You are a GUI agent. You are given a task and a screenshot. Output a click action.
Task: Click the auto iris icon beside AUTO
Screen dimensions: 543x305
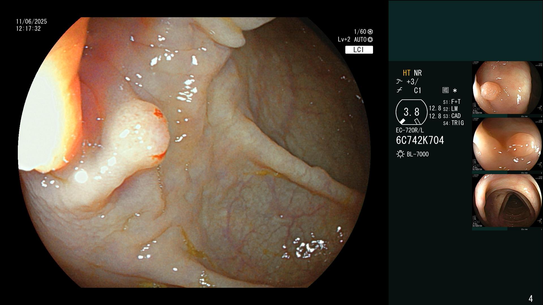point(370,40)
